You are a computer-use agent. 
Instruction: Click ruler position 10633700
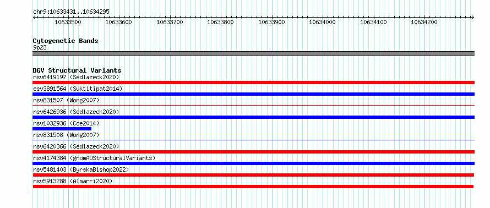(170, 22)
